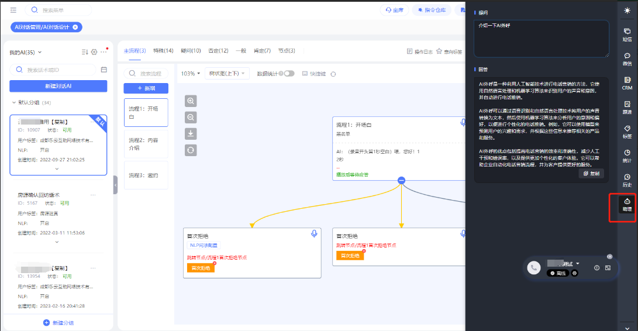Switch to the 特殊(14) tab
Screen dimensions: 638x331
(163, 51)
